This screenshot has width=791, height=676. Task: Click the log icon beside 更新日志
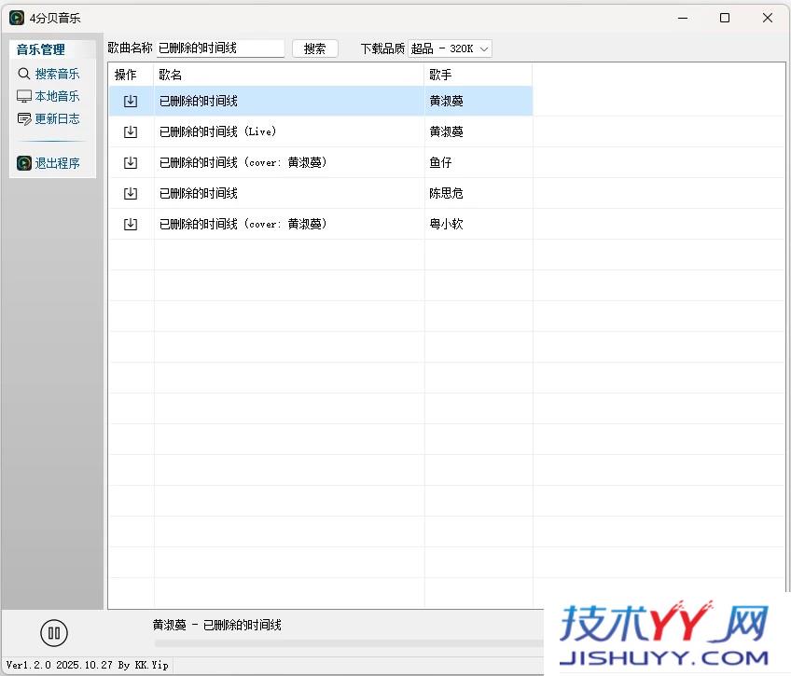coord(23,118)
